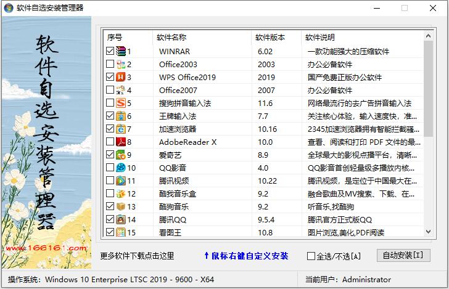Uncheck the WPS Office2019 checkbox
This screenshot has height=289, width=449.
pyautogui.click(x=110, y=76)
